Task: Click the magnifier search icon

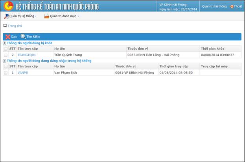Action: pos(23,36)
